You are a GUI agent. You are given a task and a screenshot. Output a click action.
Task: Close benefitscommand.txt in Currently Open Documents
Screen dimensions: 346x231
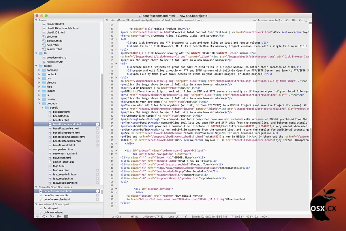tap(97, 195)
